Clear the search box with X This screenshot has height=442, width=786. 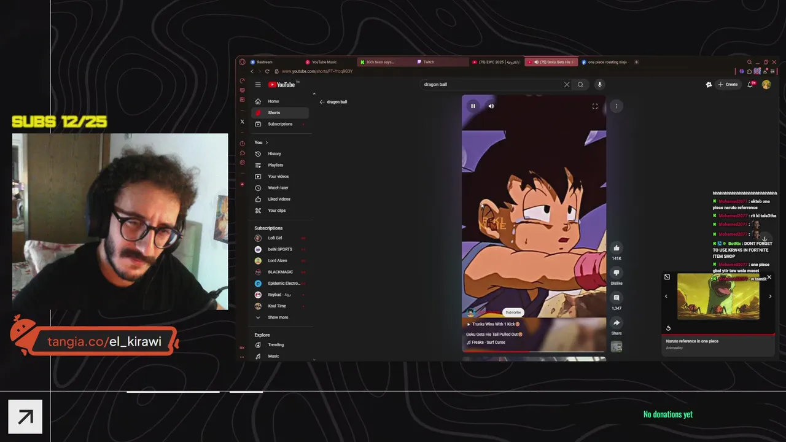(567, 85)
